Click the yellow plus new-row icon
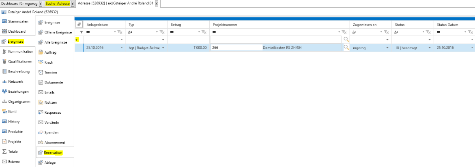The width and height of the screenshot is (475, 167). pyautogui.click(x=77, y=40)
